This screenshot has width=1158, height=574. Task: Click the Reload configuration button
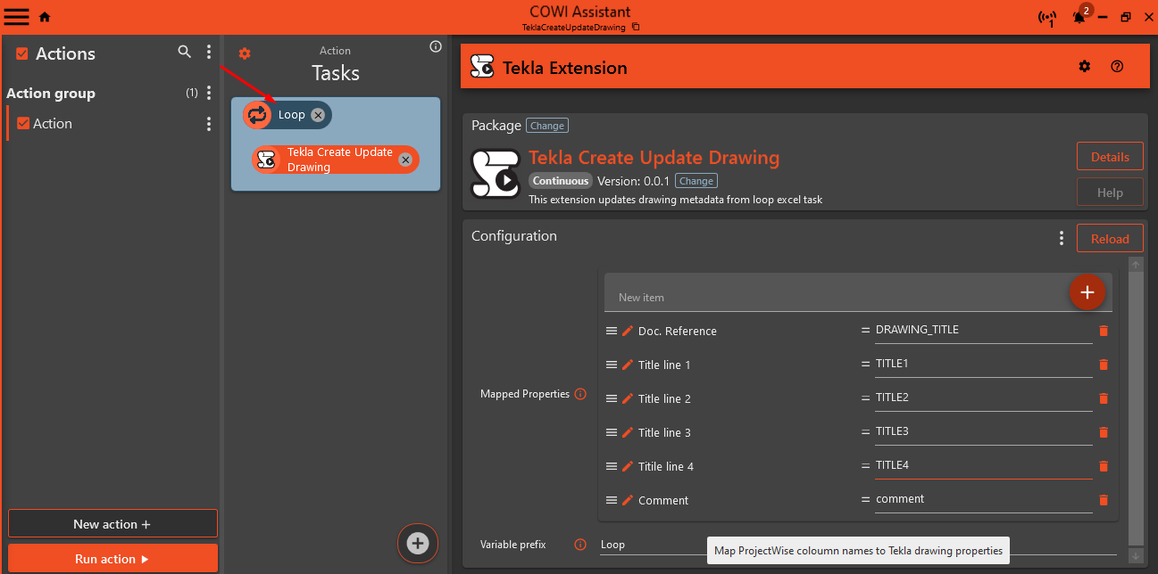click(1109, 239)
